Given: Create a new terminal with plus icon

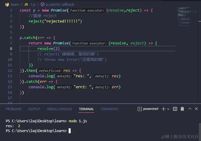Looking at the screenshot, I should 163,109.
